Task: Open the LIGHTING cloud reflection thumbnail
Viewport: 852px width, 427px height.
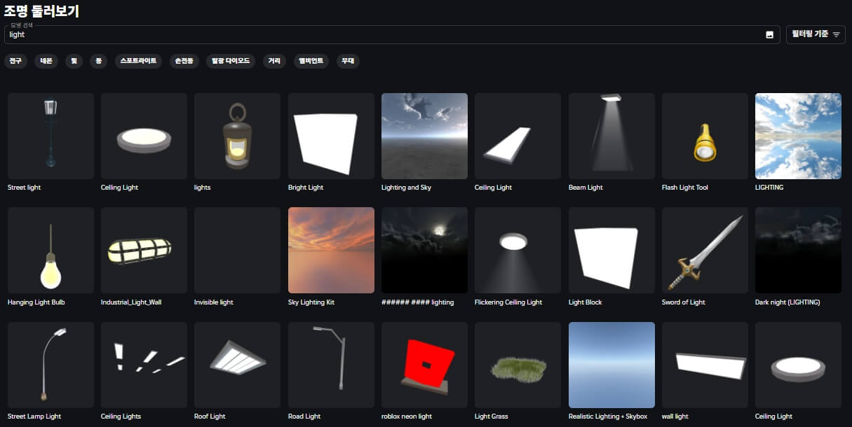Action: 798,136
